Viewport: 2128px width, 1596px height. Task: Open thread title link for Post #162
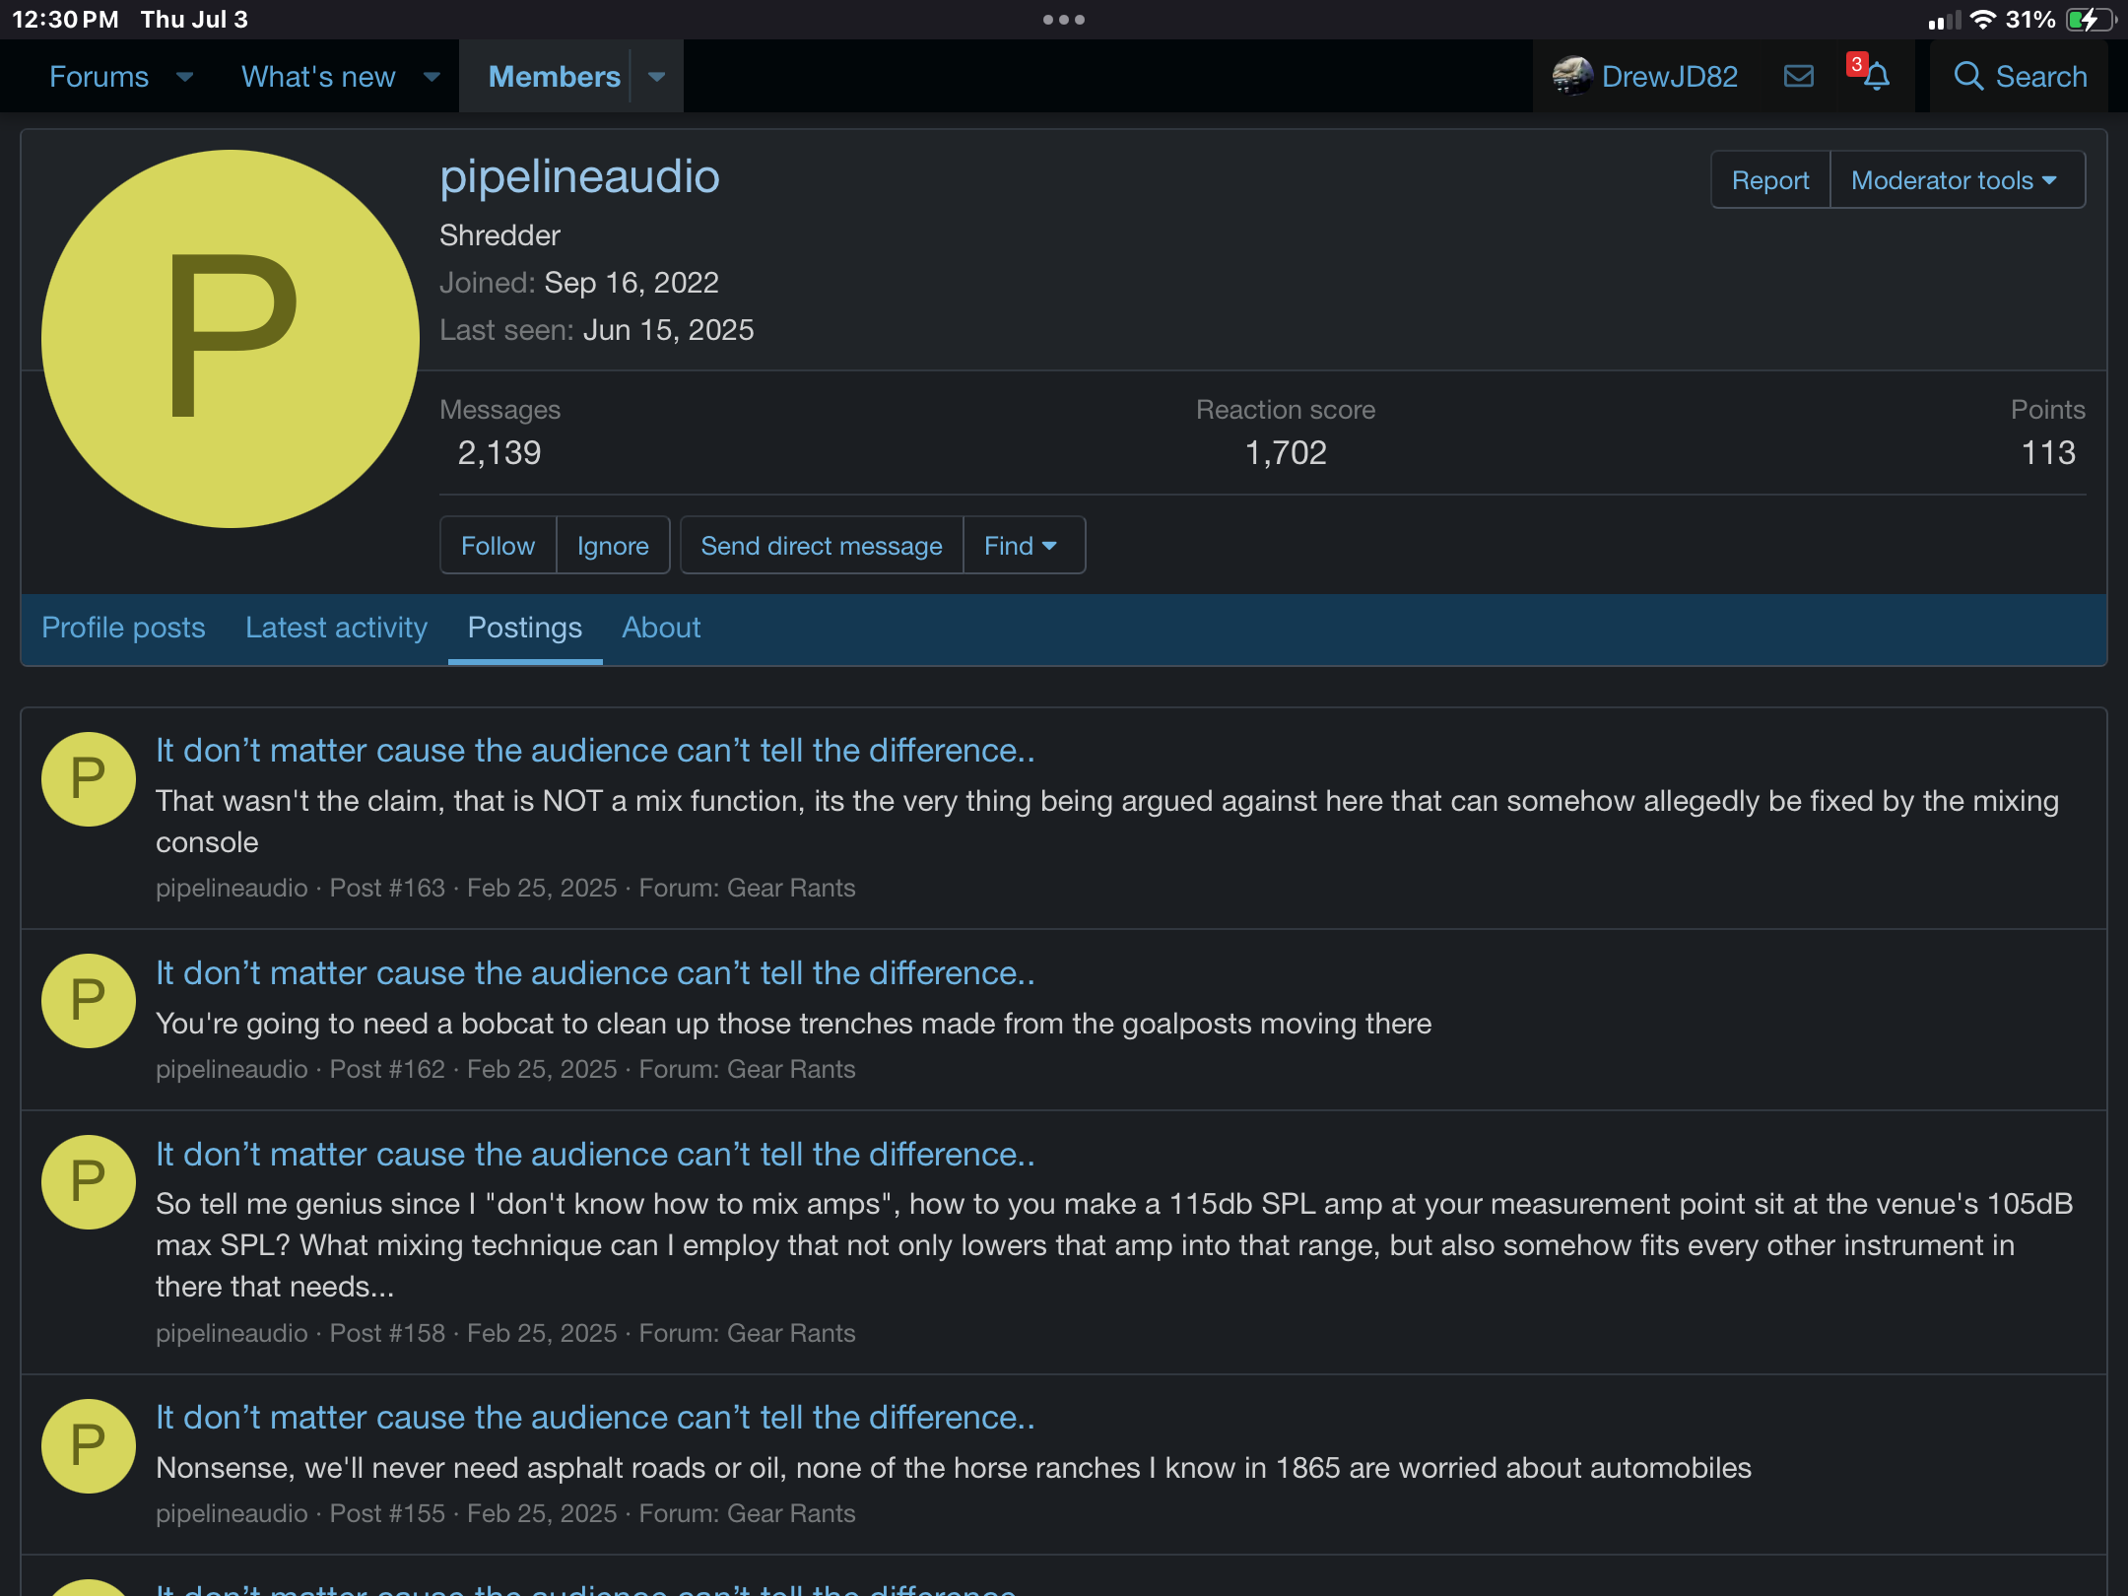pos(595,973)
